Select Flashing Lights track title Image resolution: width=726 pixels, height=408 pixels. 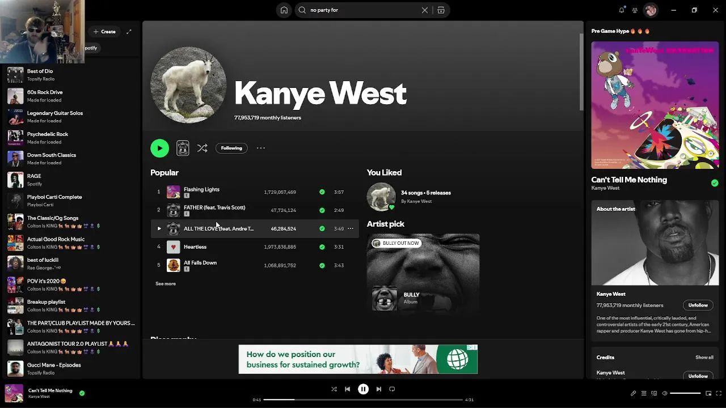click(201, 189)
